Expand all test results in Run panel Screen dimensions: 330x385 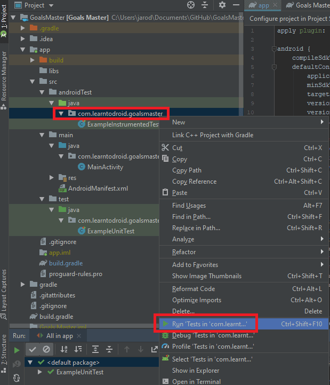tap(95, 349)
